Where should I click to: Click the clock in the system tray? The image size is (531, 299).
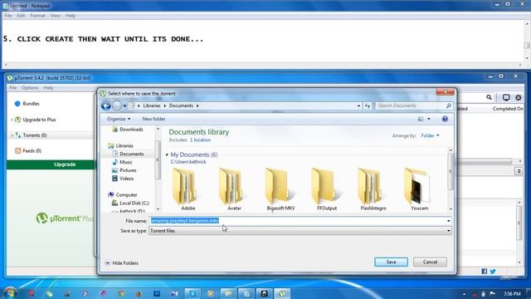[x=512, y=293]
